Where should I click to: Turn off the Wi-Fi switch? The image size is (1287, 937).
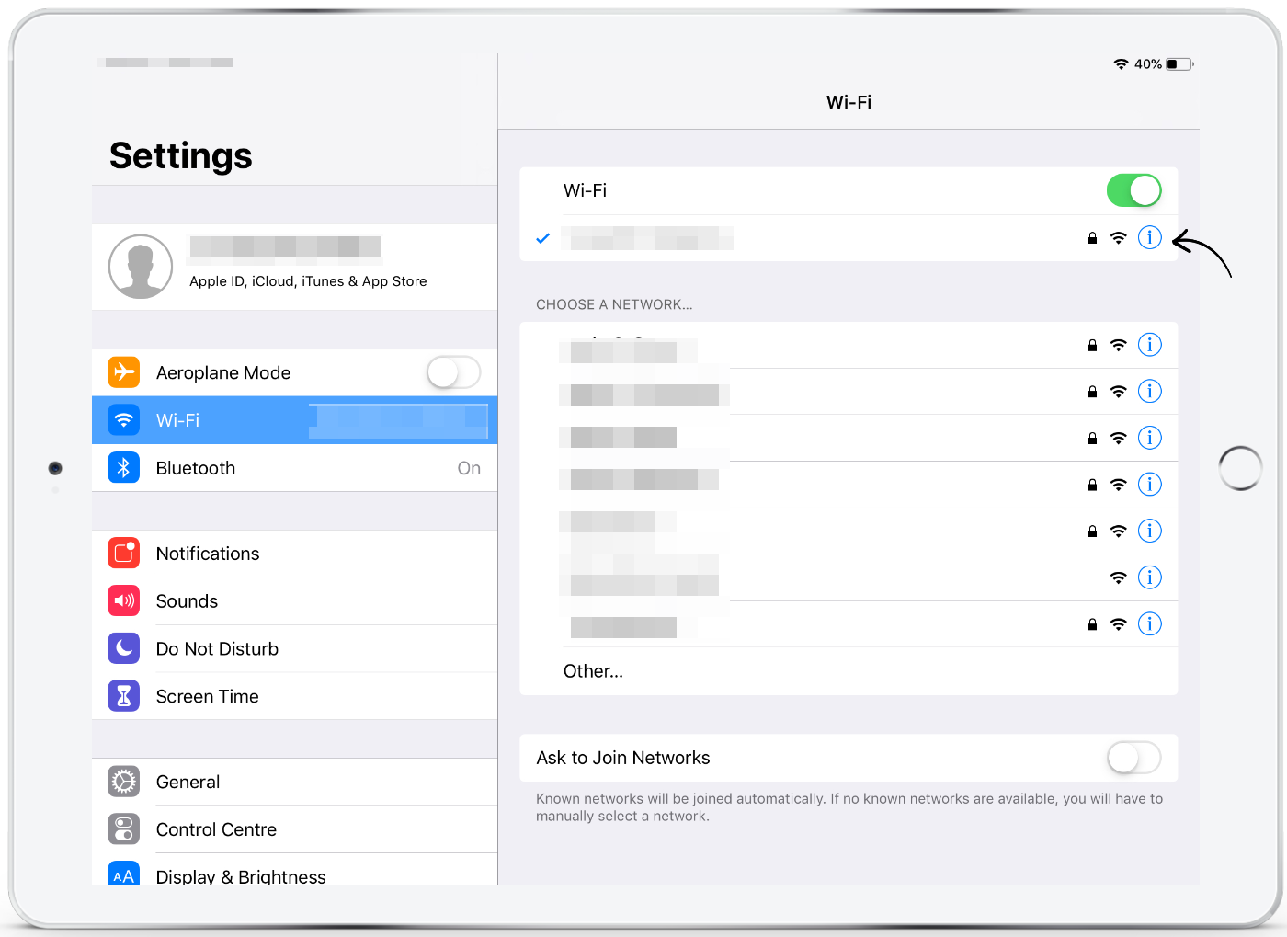click(x=1133, y=190)
